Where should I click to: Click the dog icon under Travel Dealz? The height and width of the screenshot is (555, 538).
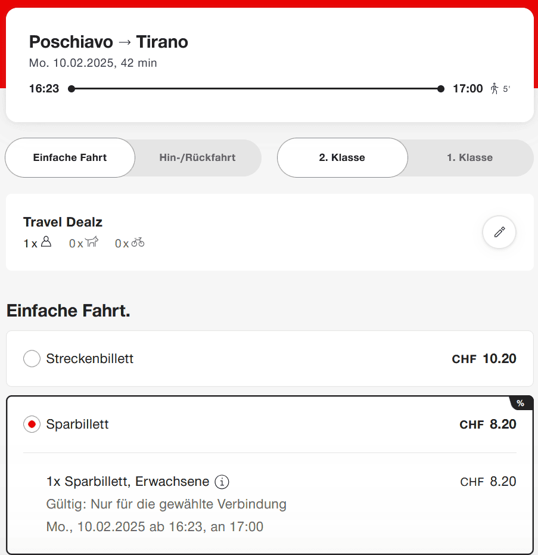point(92,242)
